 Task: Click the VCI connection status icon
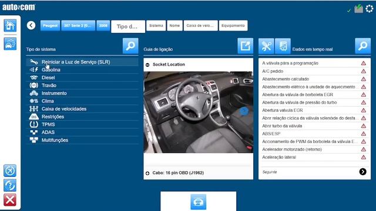[359, 9]
